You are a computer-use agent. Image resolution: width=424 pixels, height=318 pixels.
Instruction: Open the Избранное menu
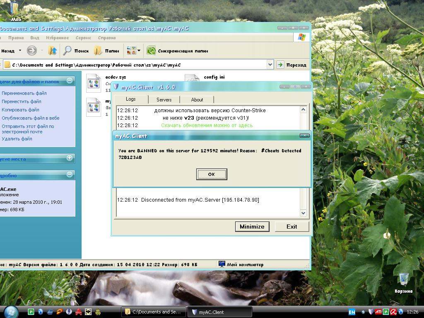click(57, 38)
